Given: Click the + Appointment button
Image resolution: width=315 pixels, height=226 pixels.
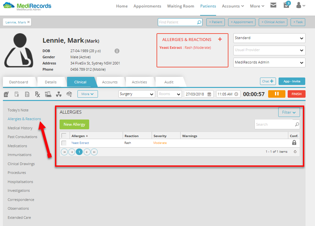Looking at the screenshot, I should [x=242, y=22].
